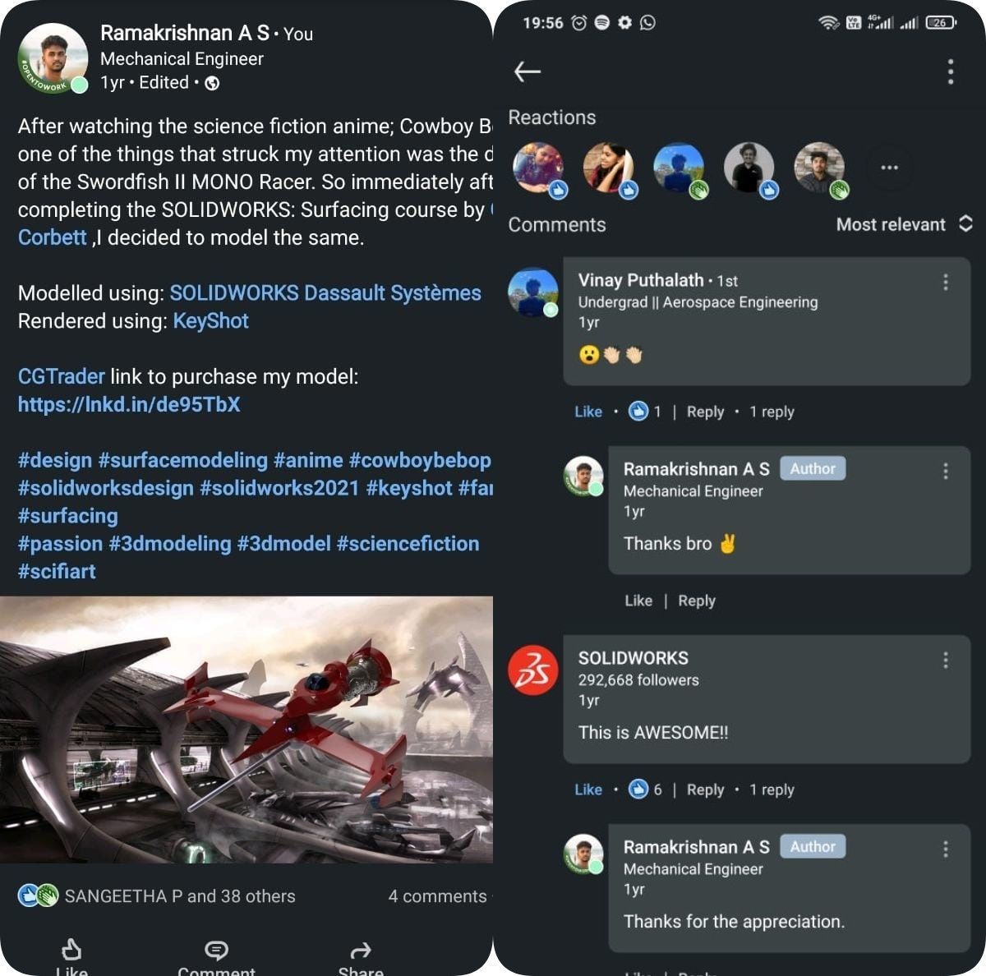Open options menu on SOLIDWORKS comment

pyautogui.click(x=946, y=661)
